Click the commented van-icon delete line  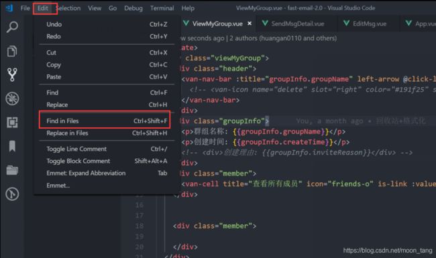click(x=313, y=89)
